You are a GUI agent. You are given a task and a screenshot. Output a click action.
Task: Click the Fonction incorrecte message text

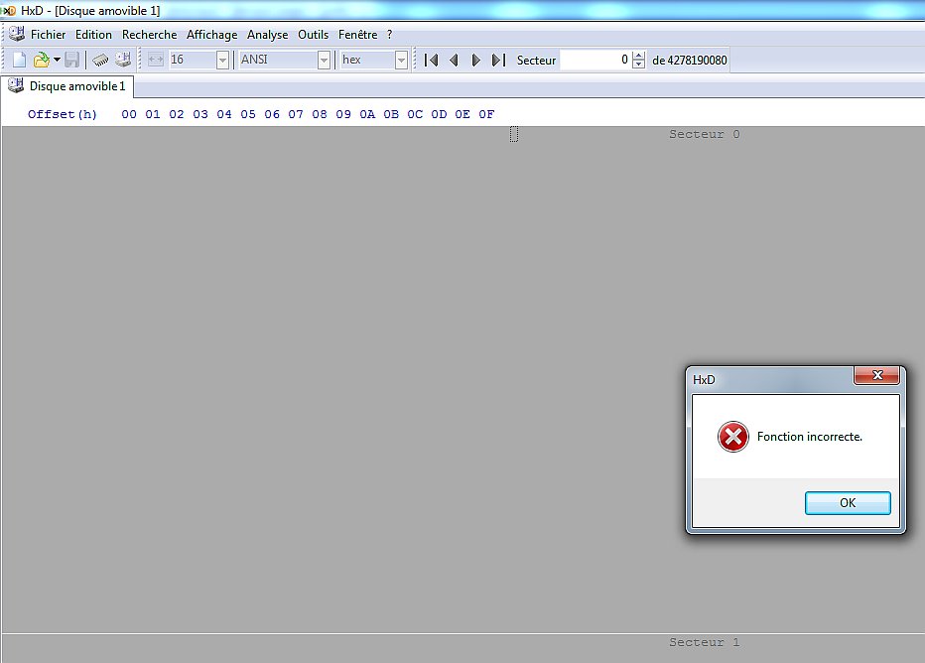pyautogui.click(x=810, y=437)
